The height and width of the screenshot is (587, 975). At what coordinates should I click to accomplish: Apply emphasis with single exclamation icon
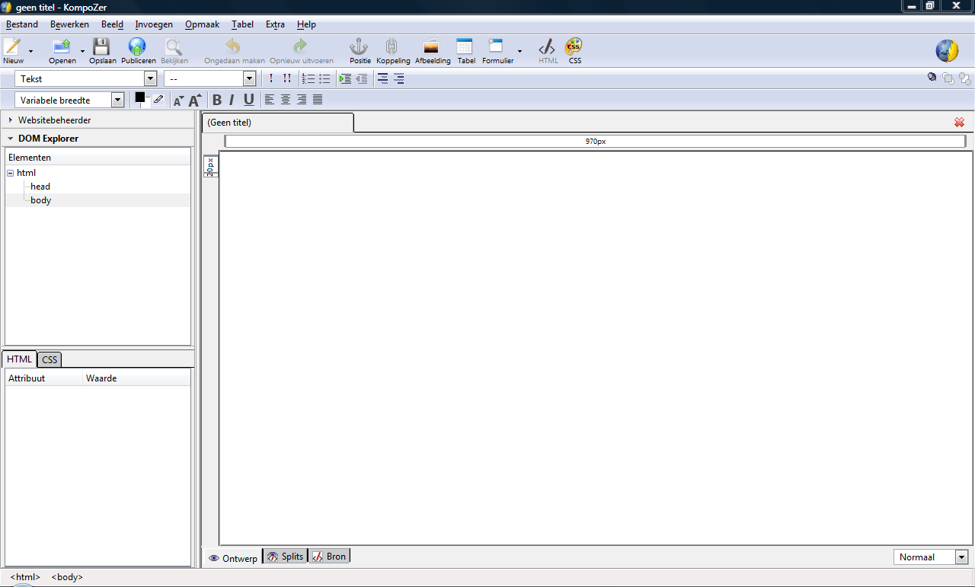271,78
